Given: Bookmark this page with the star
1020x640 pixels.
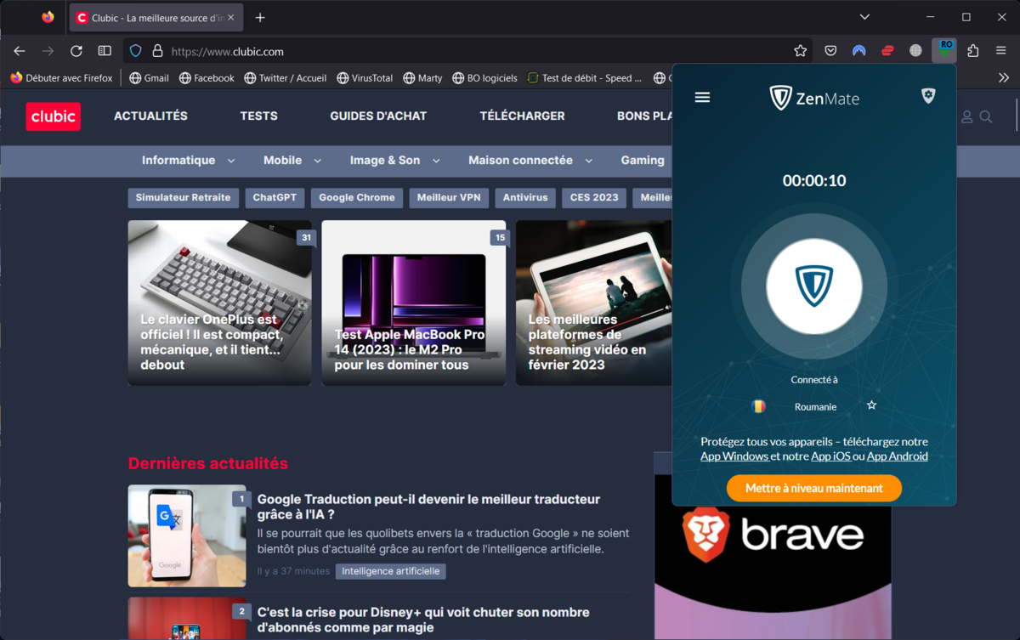Looking at the screenshot, I should [800, 51].
